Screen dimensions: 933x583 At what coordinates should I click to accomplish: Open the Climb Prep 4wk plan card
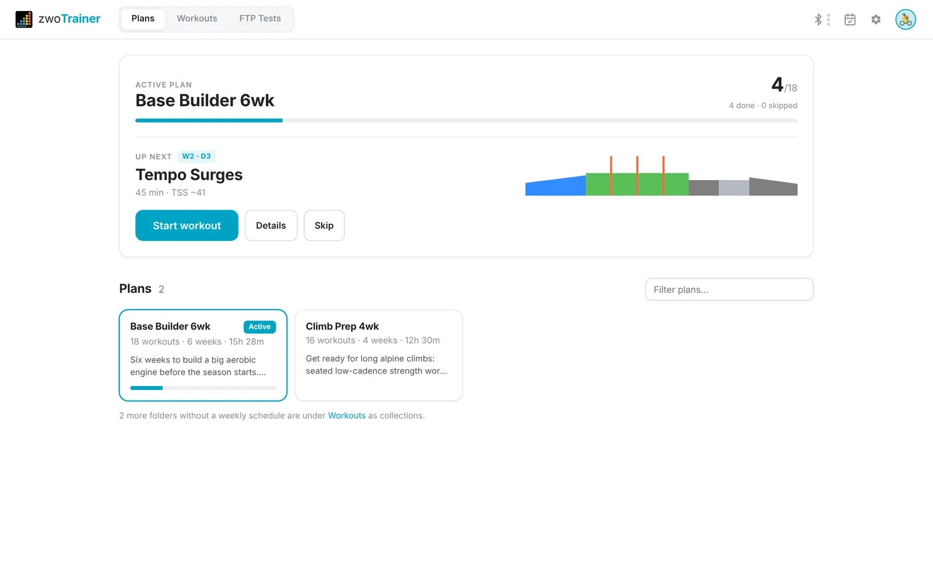379,355
